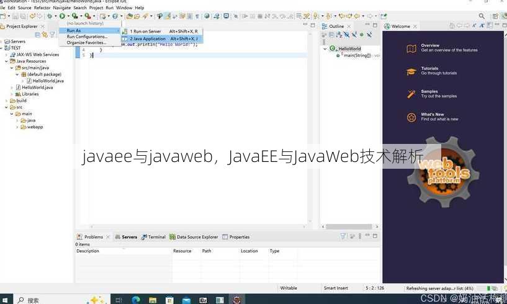Click the Samples wand icon

[x=411, y=94]
